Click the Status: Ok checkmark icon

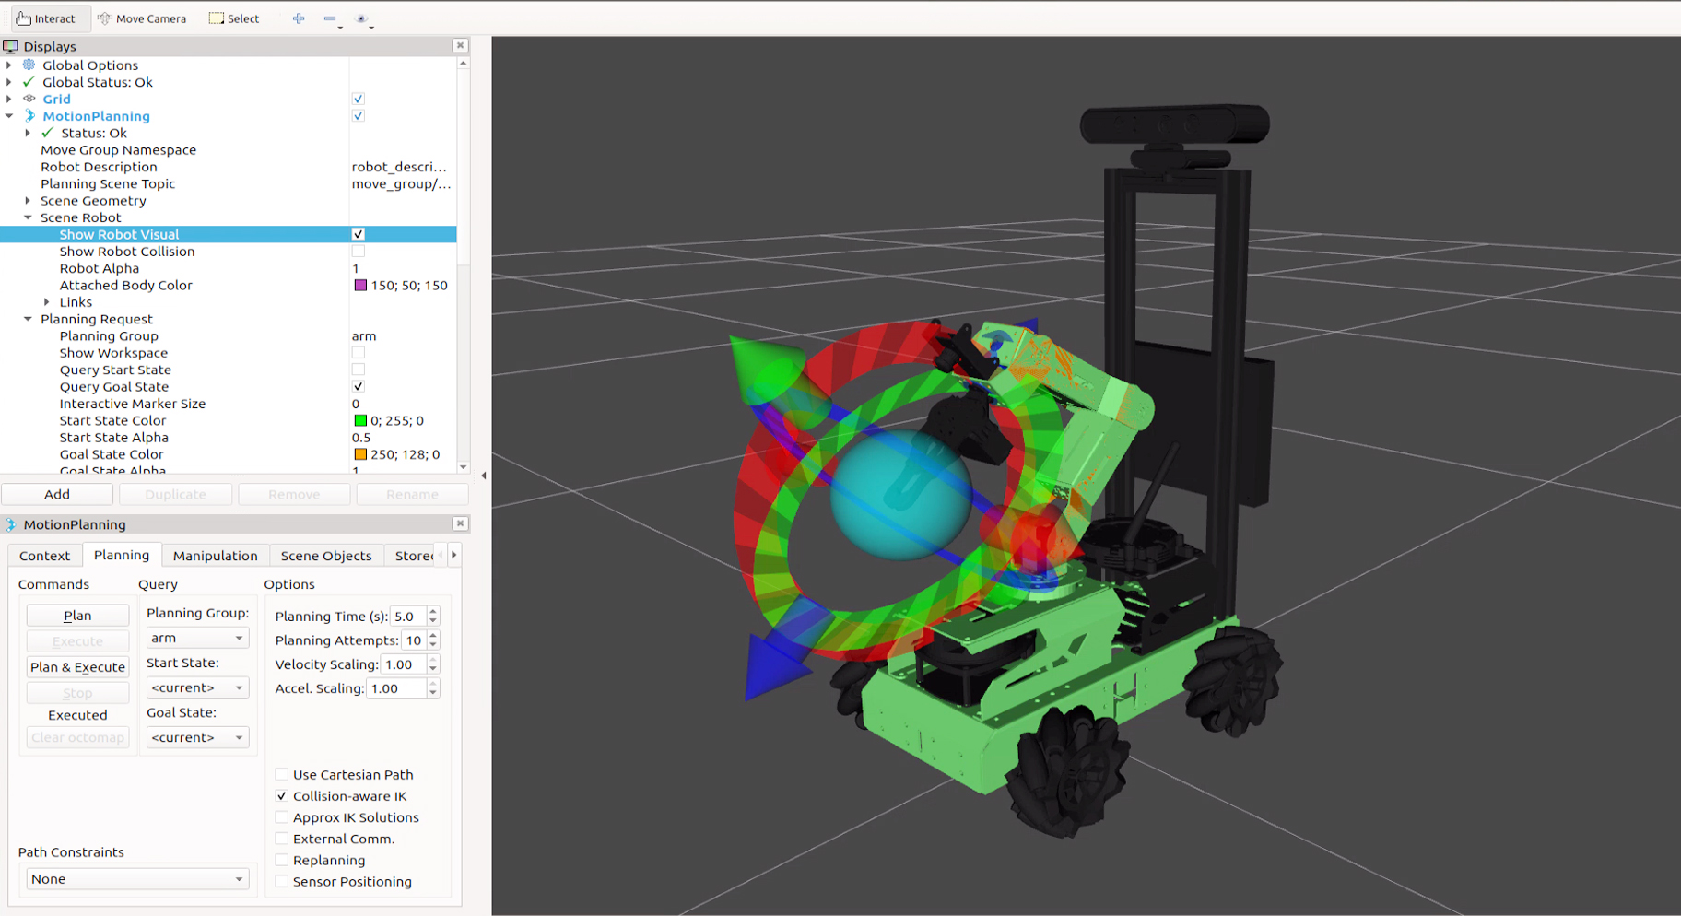[x=48, y=133]
